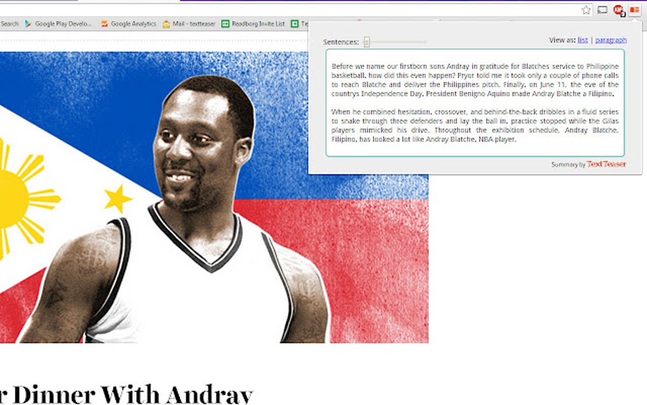Click the speech bubble extension icon
The height and width of the screenshot is (405, 647).
602,10
